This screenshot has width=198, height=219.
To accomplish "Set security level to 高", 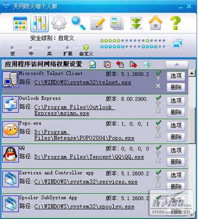I will point(49,48).
